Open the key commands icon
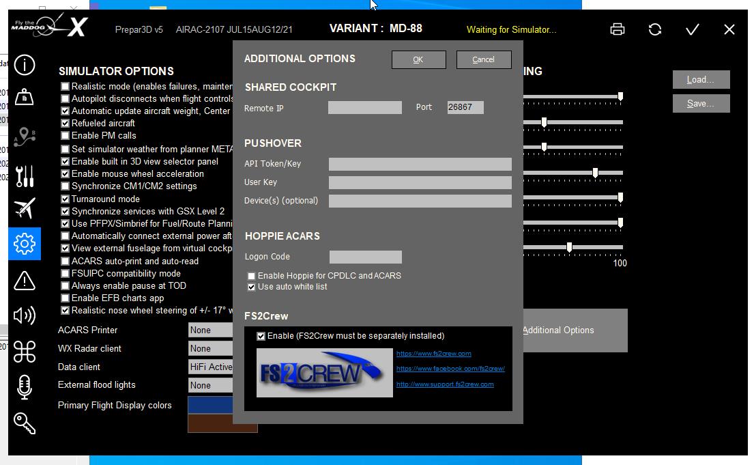This screenshot has height=465, width=754. (x=25, y=352)
